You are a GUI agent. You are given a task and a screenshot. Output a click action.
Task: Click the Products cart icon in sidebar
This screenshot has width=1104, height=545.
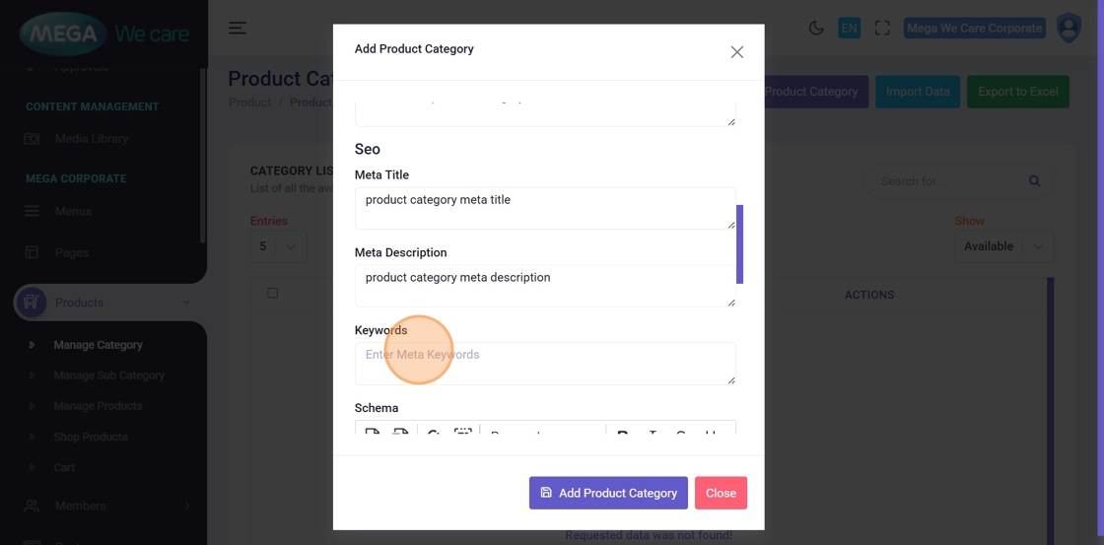pyautogui.click(x=31, y=303)
